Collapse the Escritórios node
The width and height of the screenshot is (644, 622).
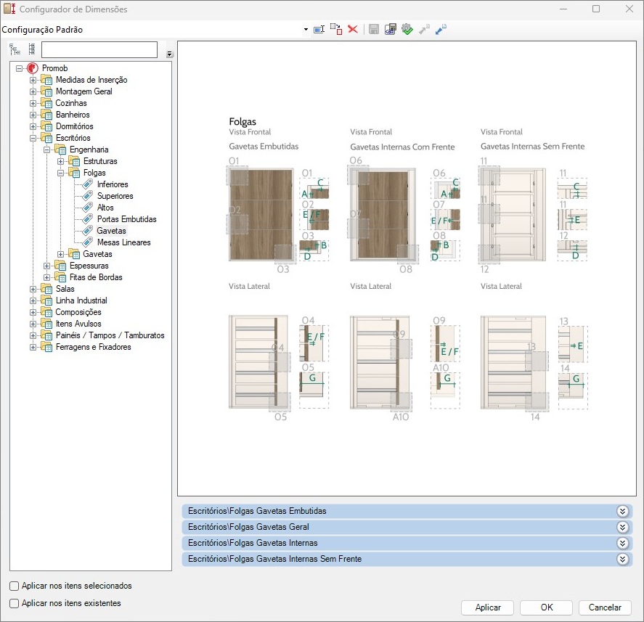(33, 138)
